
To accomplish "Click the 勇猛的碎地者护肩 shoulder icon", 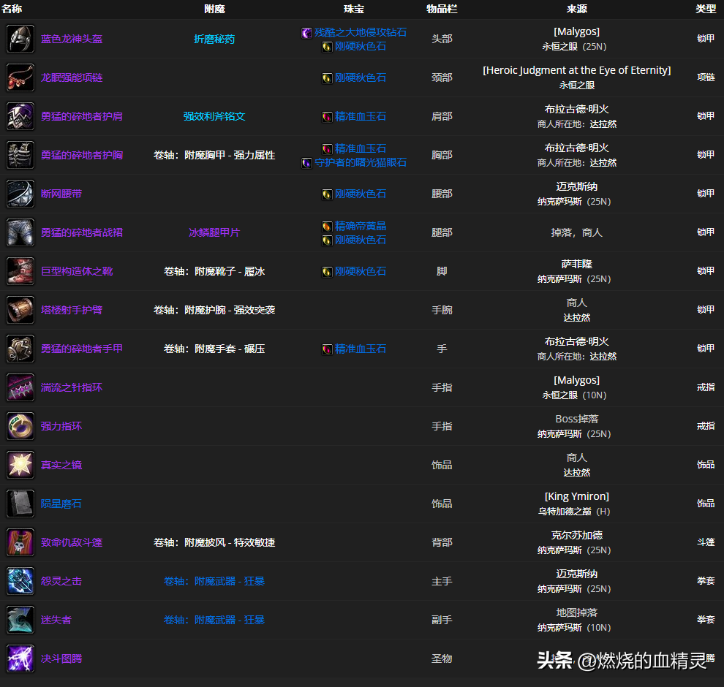I will click(x=20, y=116).
